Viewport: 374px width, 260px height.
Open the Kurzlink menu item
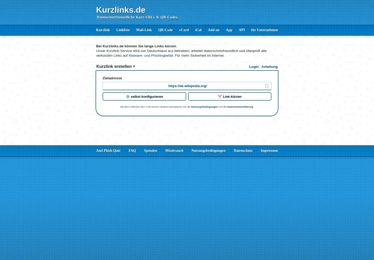[x=103, y=30]
